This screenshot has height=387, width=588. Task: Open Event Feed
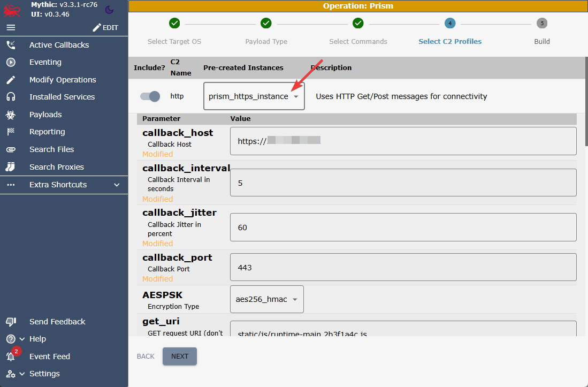[50, 356]
